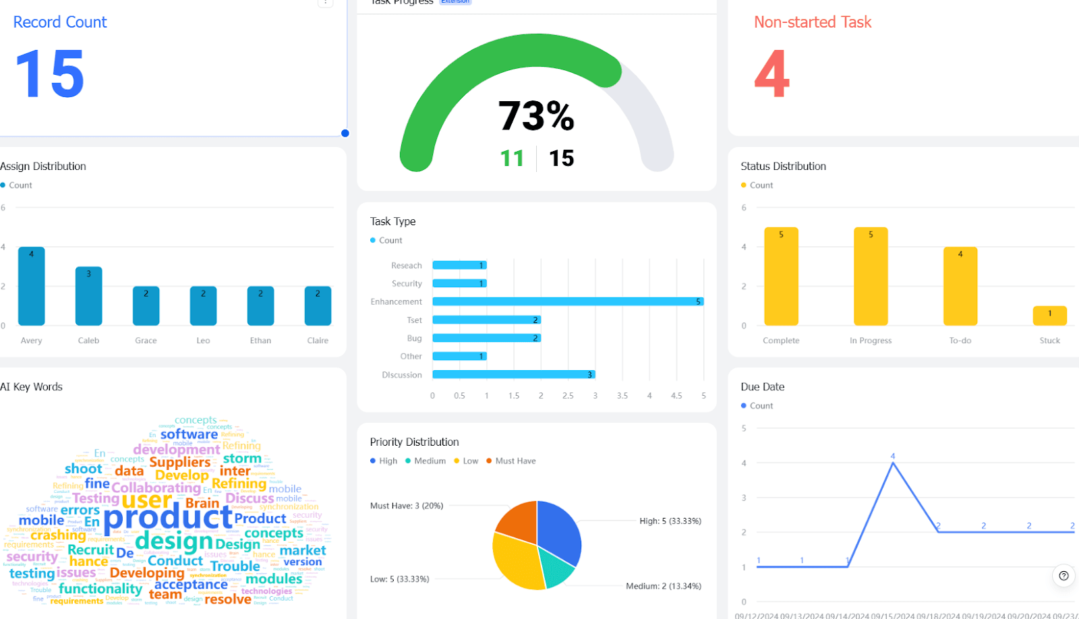Click the Other bar in Task Type

459,356
